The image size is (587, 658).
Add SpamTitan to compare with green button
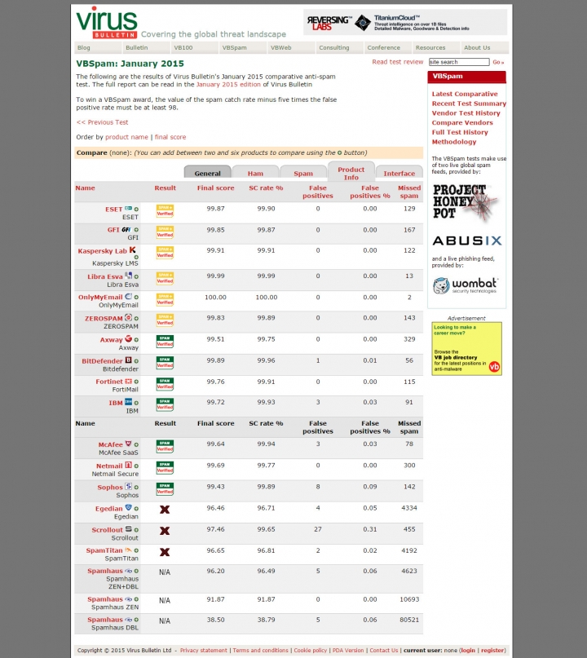coord(136,550)
